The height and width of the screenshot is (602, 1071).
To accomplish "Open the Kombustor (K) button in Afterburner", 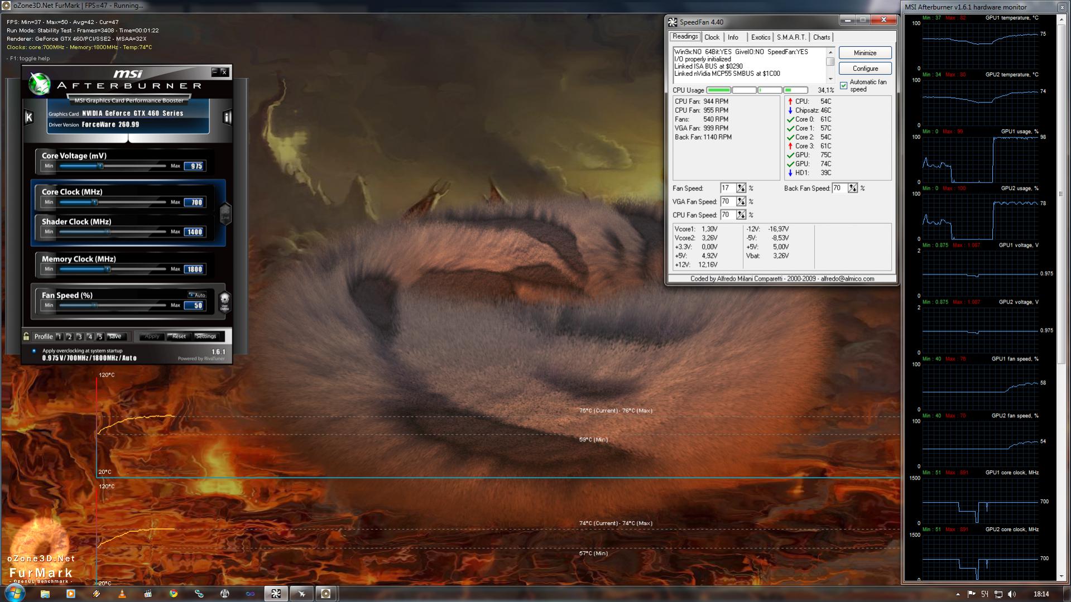I will point(29,117).
